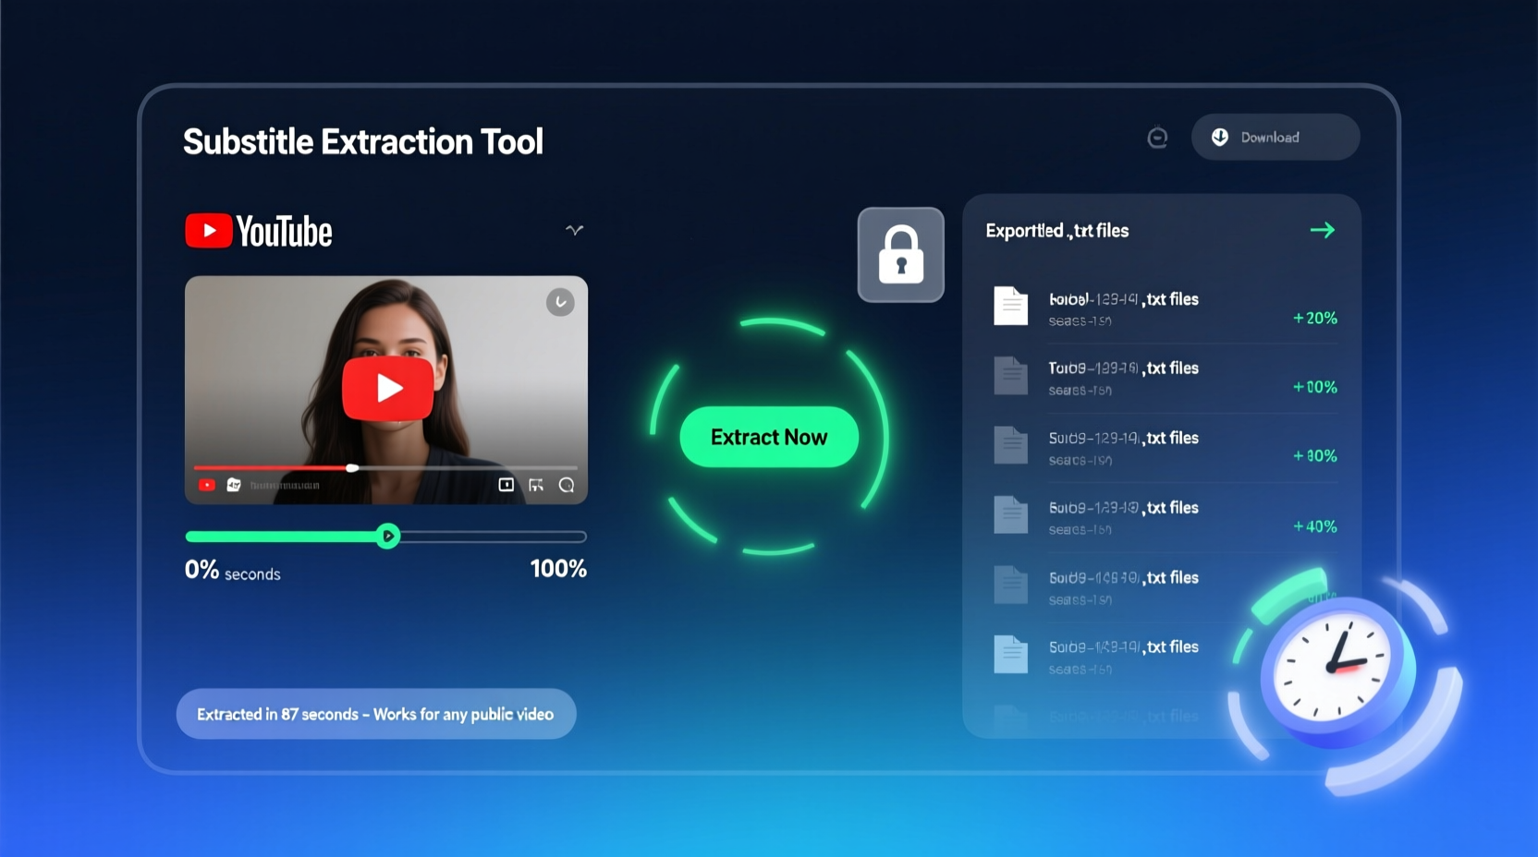Click the +80% value

tap(1315, 456)
